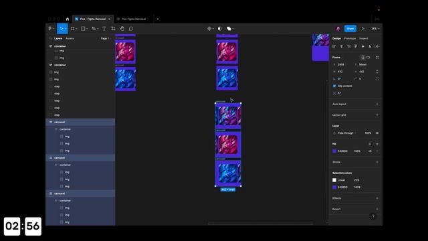Screen dimensions: 428x241
Task: Open the Page 1 pages dropdown
Action: (x=106, y=39)
